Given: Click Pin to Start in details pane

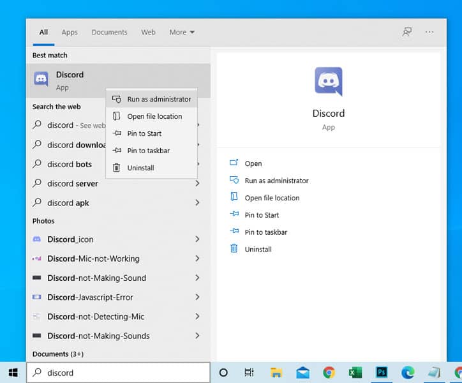Looking at the screenshot, I should pyautogui.click(x=262, y=215).
